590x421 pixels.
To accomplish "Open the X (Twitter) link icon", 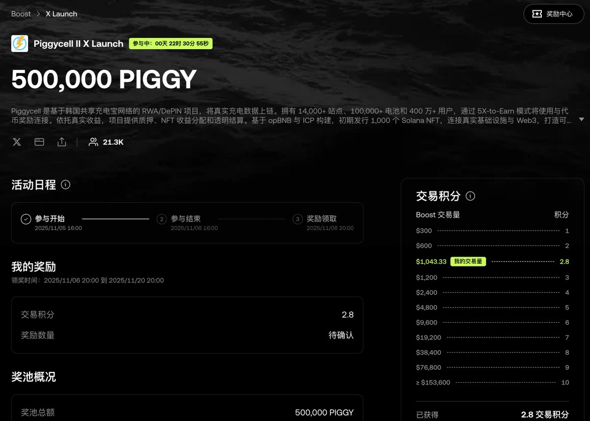I will (x=17, y=142).
